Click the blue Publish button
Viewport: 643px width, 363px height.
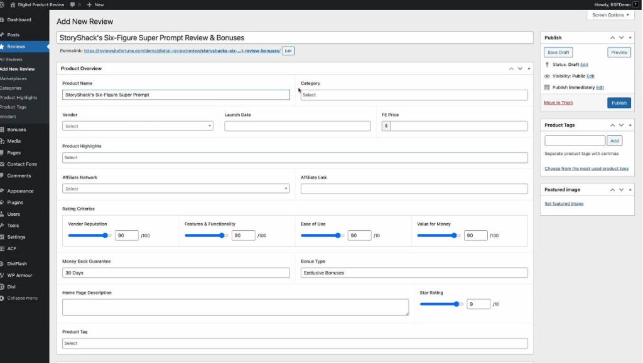click(619, 103)
